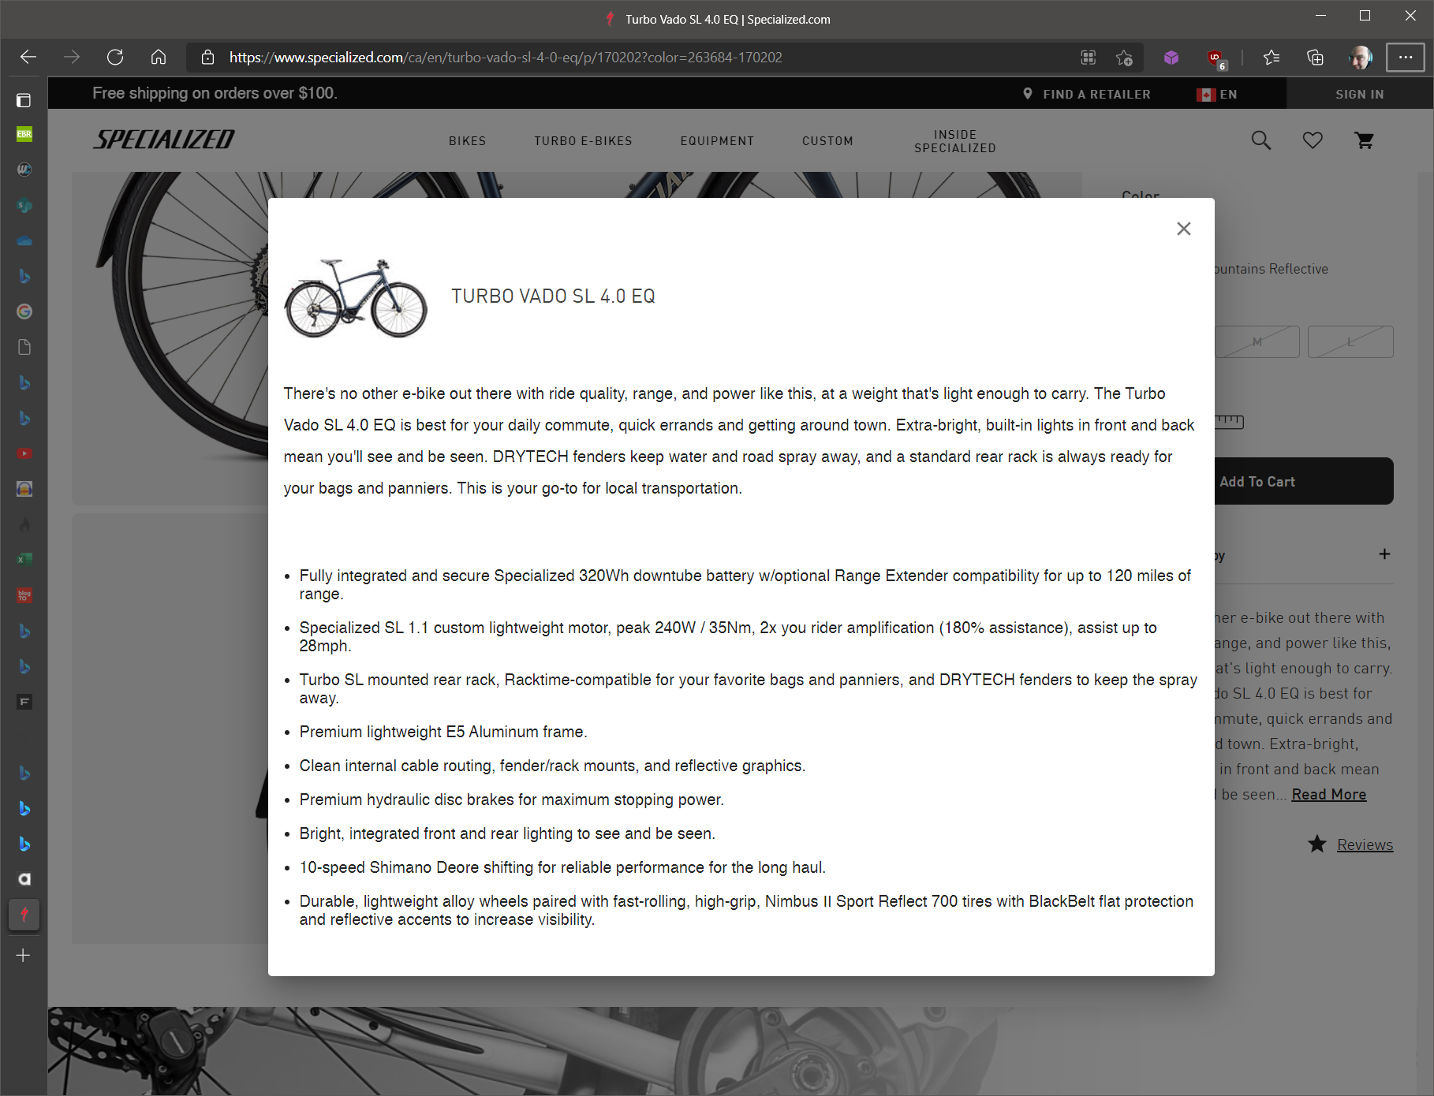
Task: Click the browser refresh button
Action: pyautogui.click(x=115, y=57)
